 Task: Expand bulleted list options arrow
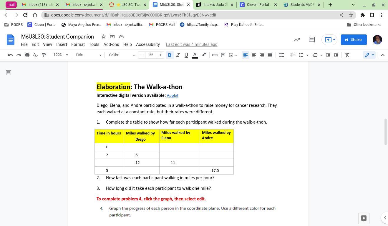tap(308, 55)
